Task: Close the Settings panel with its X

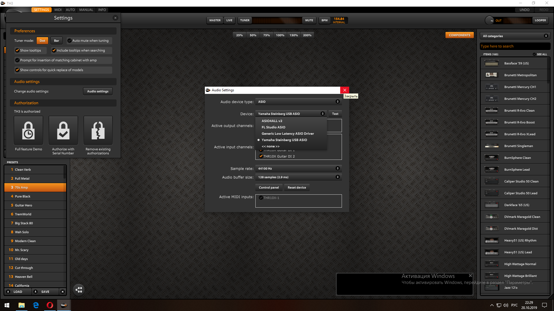Action: 115,18
